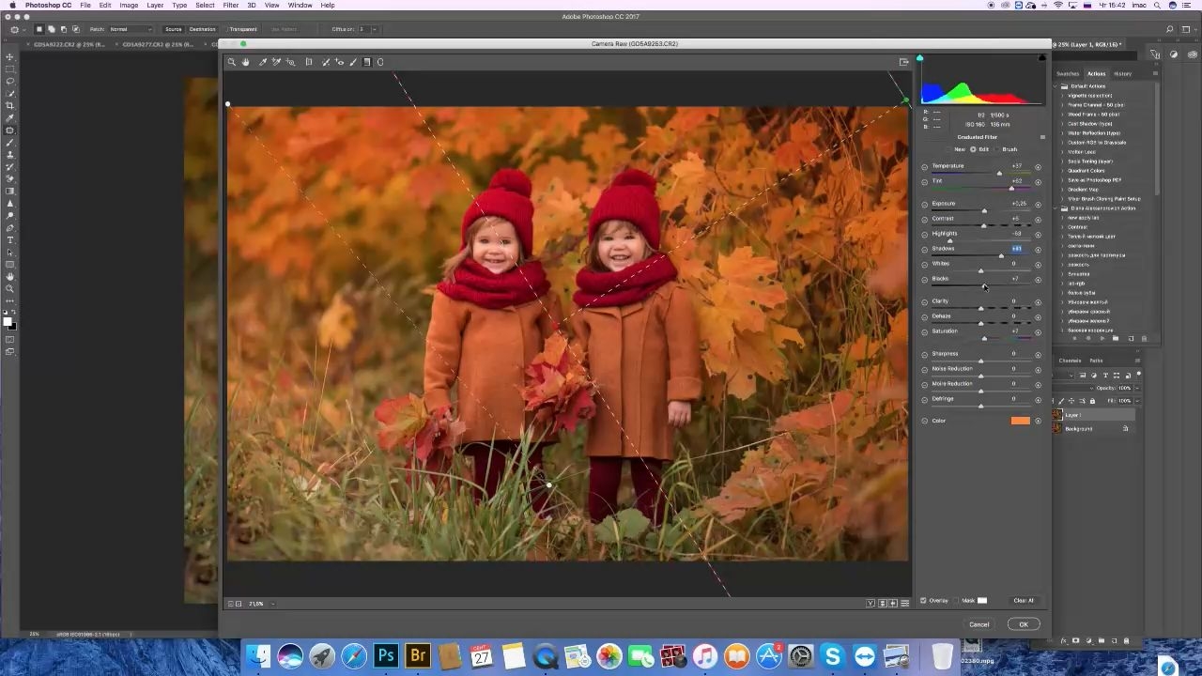Click the Exposure slider handle

click(984, 211)
